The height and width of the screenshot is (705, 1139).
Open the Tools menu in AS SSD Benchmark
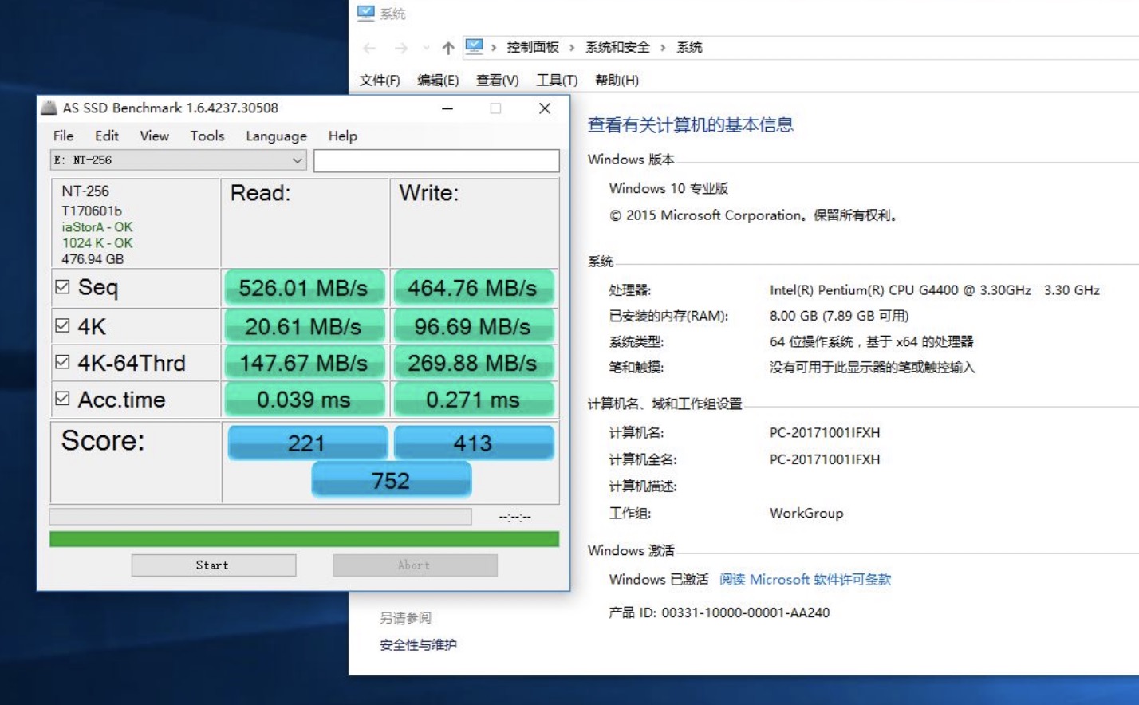tap(207, 136)
